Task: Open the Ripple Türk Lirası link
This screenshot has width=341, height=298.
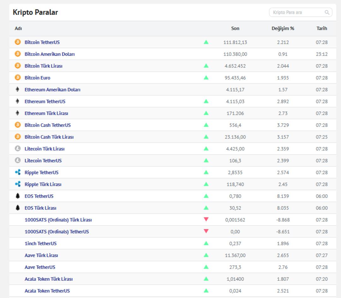Action: pyautogui.click(x=43, y=184)
